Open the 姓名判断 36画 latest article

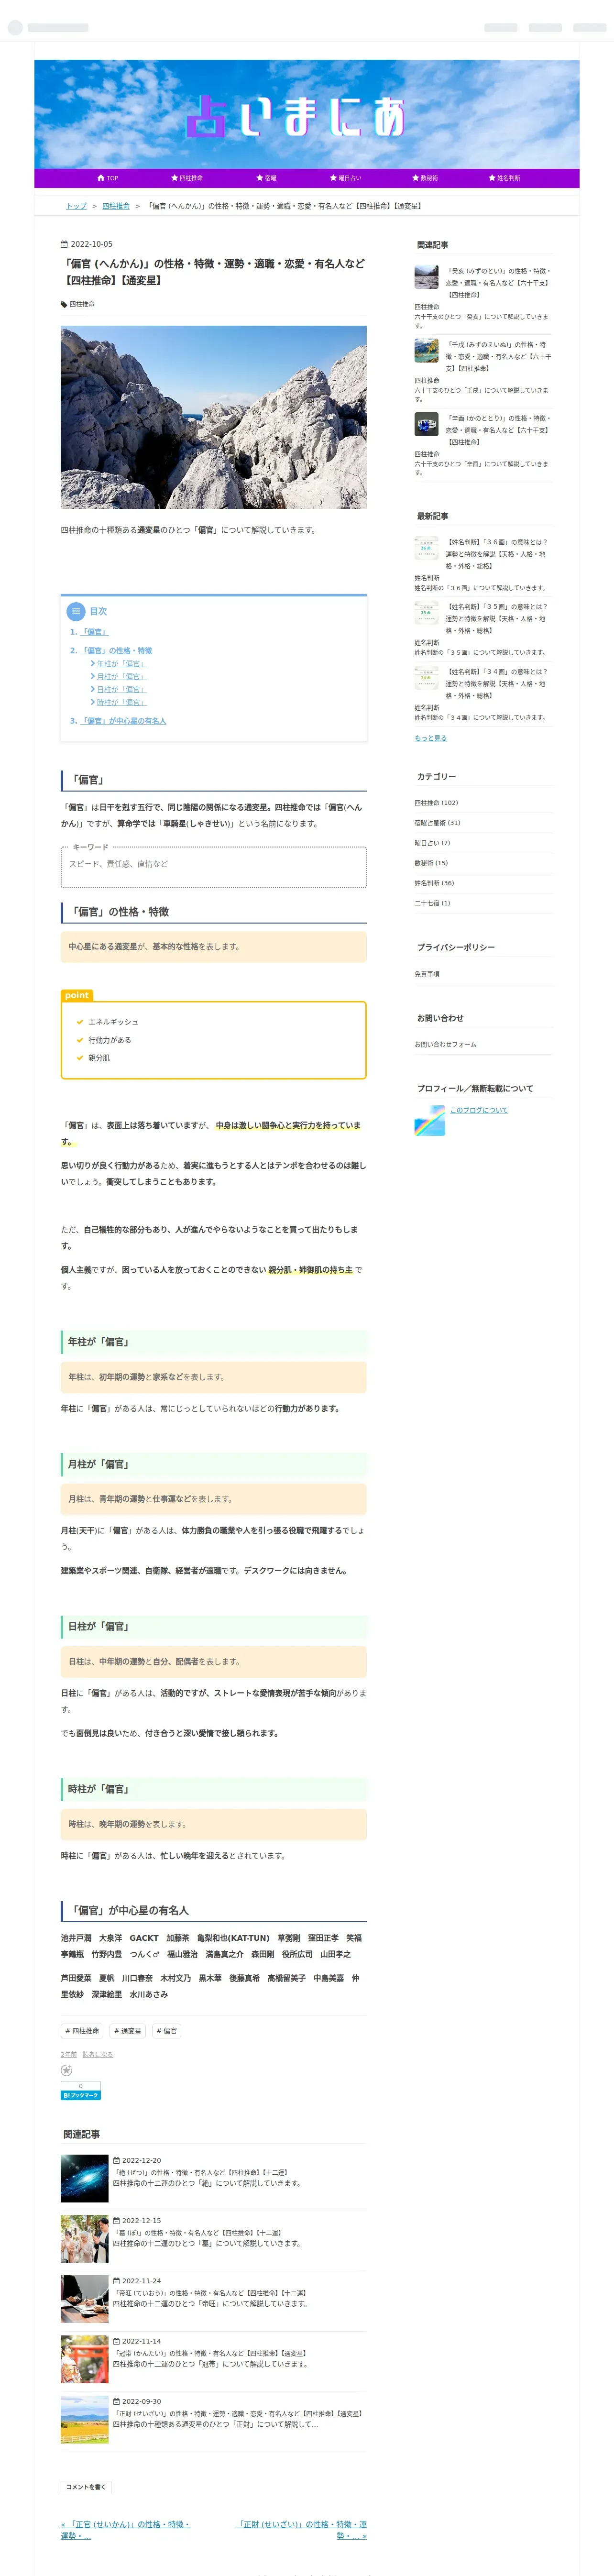point(498,554)
